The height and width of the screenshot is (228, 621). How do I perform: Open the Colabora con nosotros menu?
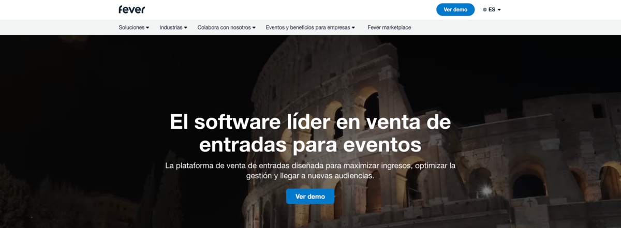point(224,27)
